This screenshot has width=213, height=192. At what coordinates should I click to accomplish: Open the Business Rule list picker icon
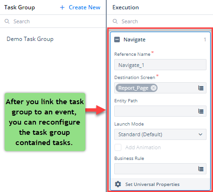[x=201, y=169]
